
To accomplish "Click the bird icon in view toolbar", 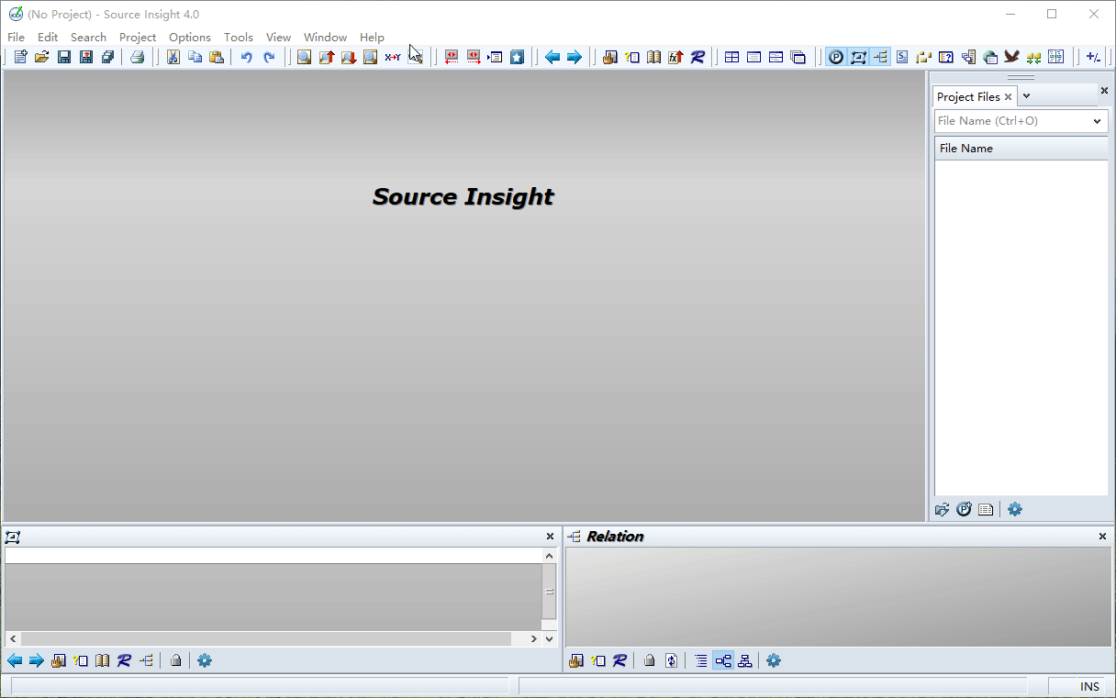I will tap(1012, 57).
